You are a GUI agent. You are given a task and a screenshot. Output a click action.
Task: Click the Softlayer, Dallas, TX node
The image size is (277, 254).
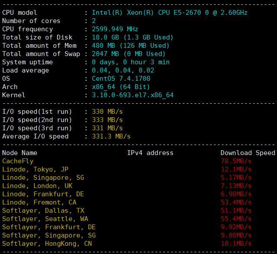[x=43, y=211]
